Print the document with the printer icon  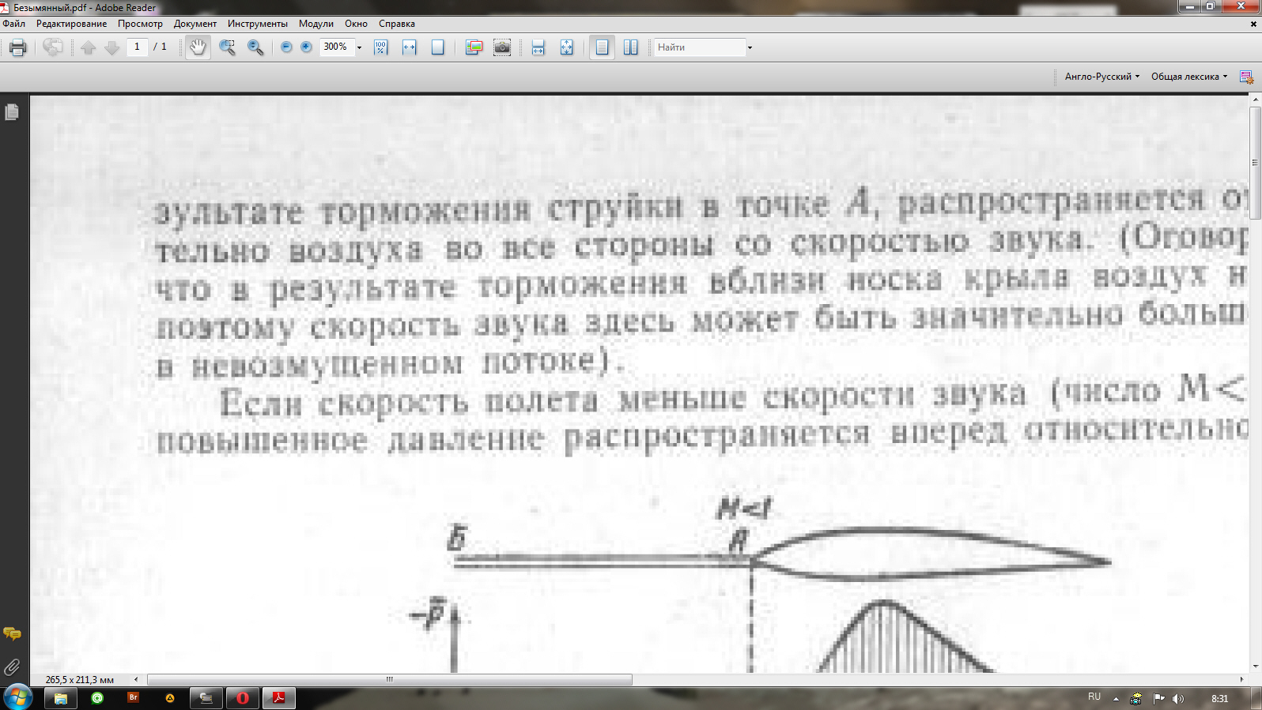click(x=17, y=47)
